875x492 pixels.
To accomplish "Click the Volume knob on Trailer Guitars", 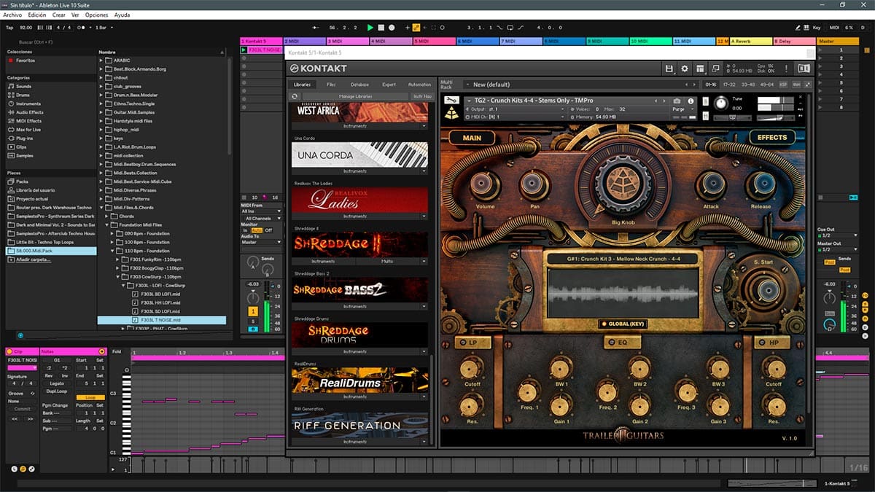I will (x=485, y=183).
